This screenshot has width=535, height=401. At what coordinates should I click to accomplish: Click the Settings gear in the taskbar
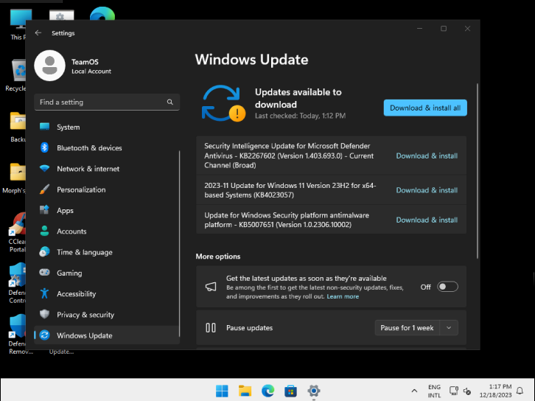coord(314,391)
